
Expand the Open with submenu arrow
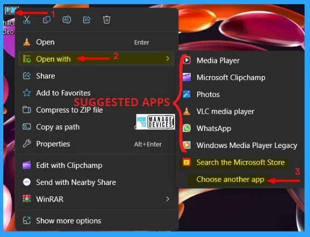[168, 58]
